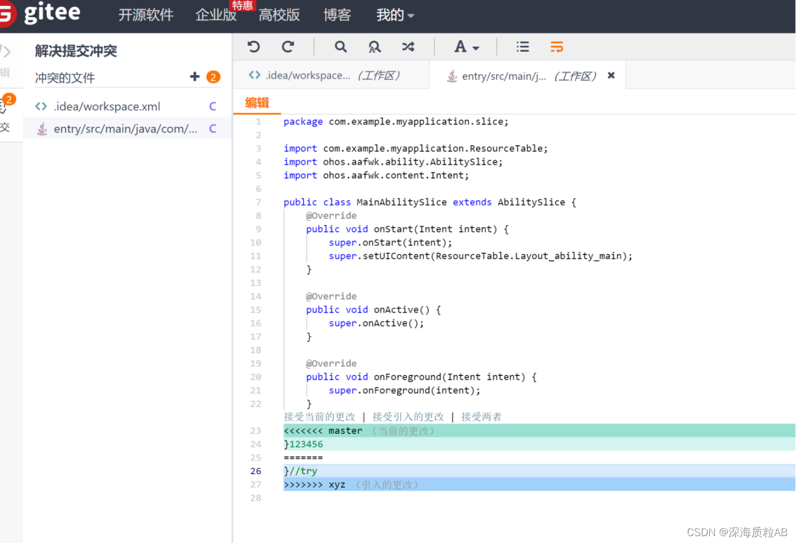Open 企业版 in the top navigation
This screenshot has width=796, height=543.
tap(216, 15)
